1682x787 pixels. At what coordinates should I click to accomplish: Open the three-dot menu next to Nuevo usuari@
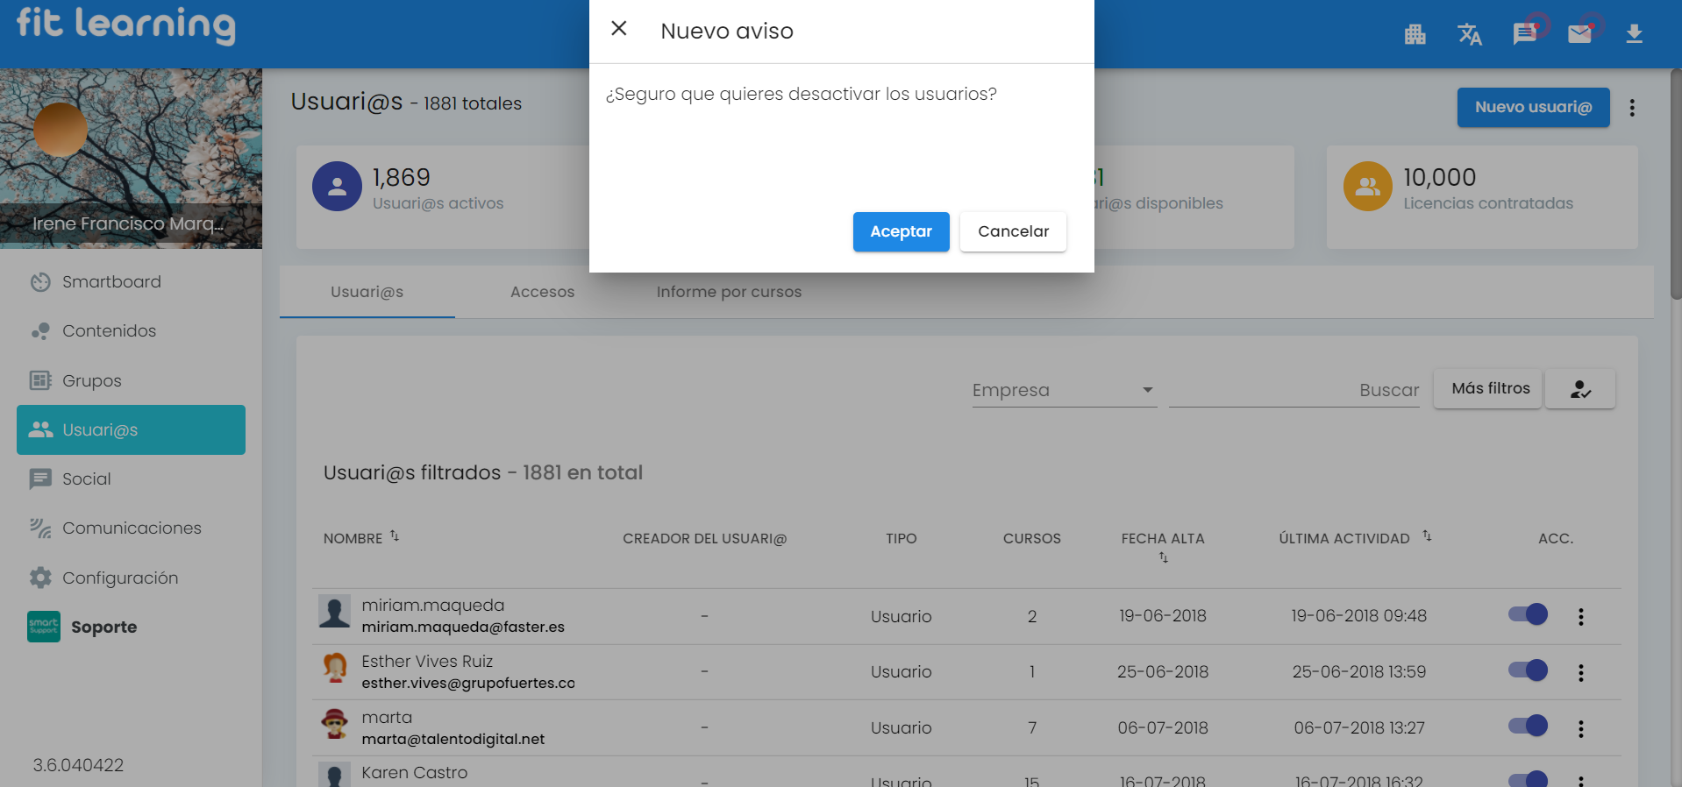click(1631, 108)
